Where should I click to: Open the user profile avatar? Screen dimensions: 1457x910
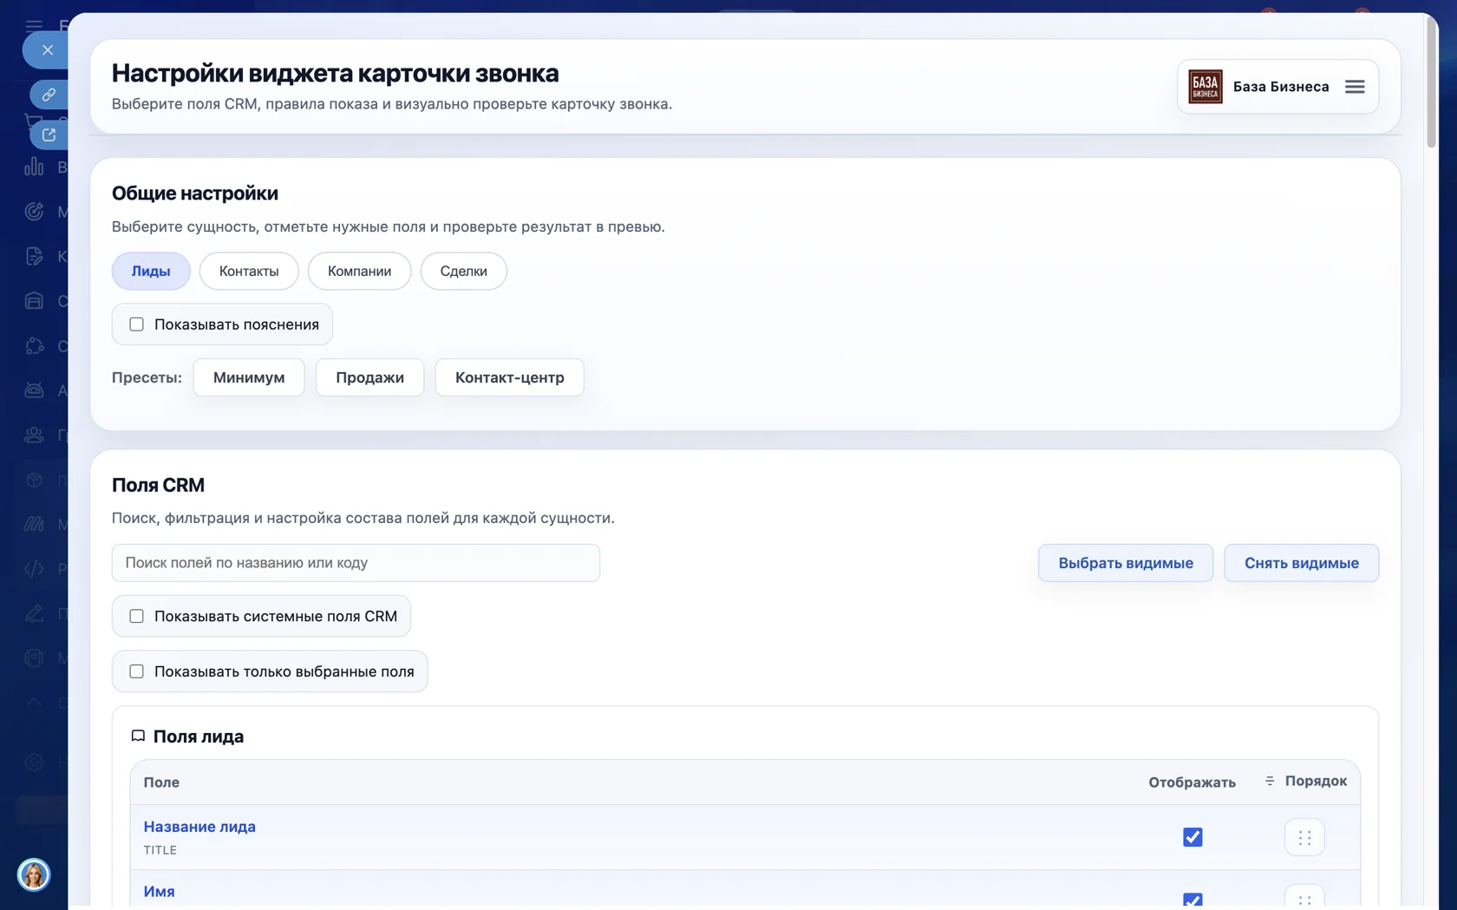(34, 874)
